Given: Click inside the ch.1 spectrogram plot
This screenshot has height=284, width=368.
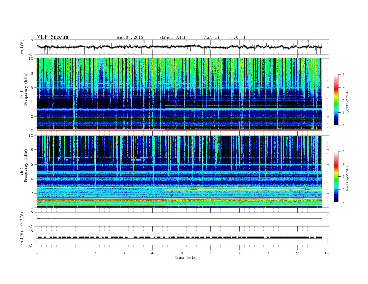Looking at the screenshot, I should click(179, 95).
